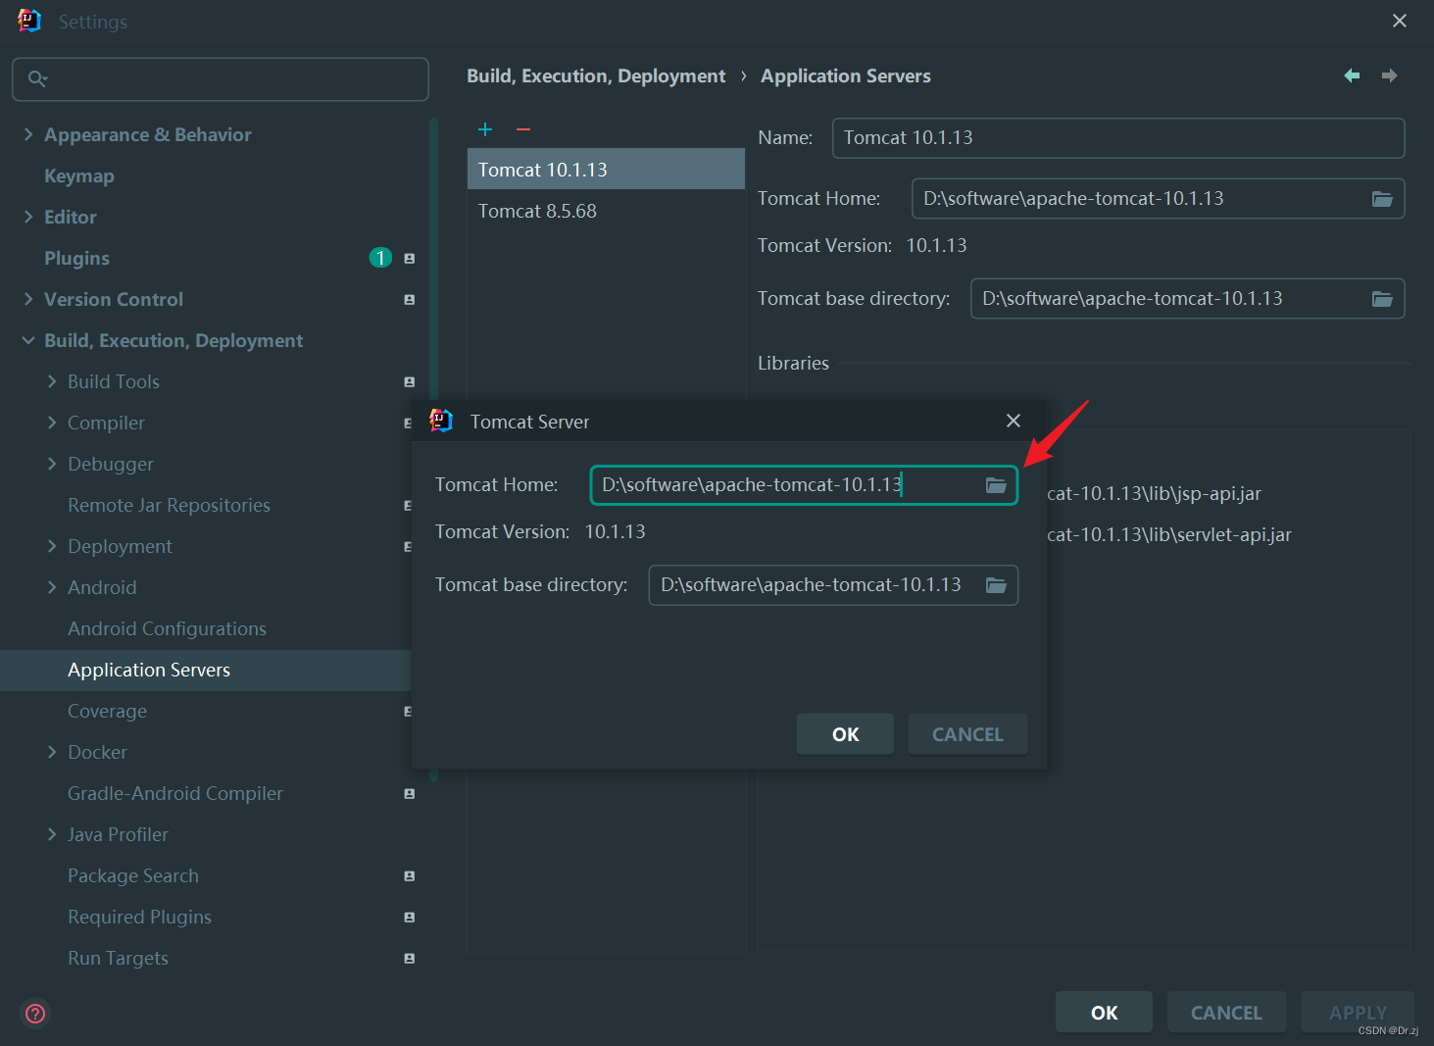The height and width of the screenshot is (1046, 1434).
Task: Remove selected server with minus icon
Action: click(x=523, y=129)
